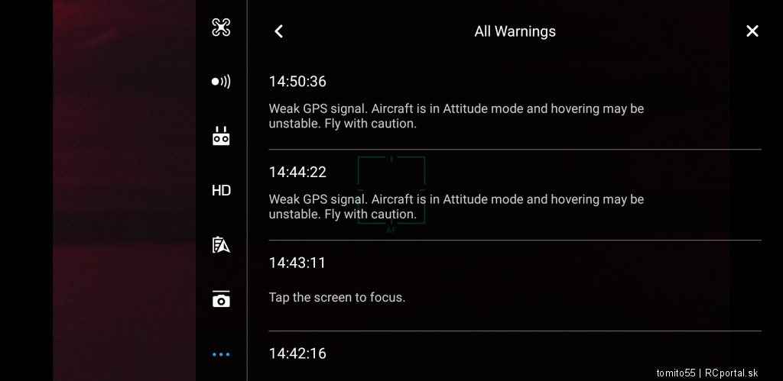The width and height of the screenshot is (783, 381).
Task: Select the All Warnings title
Action: point(515,31)
